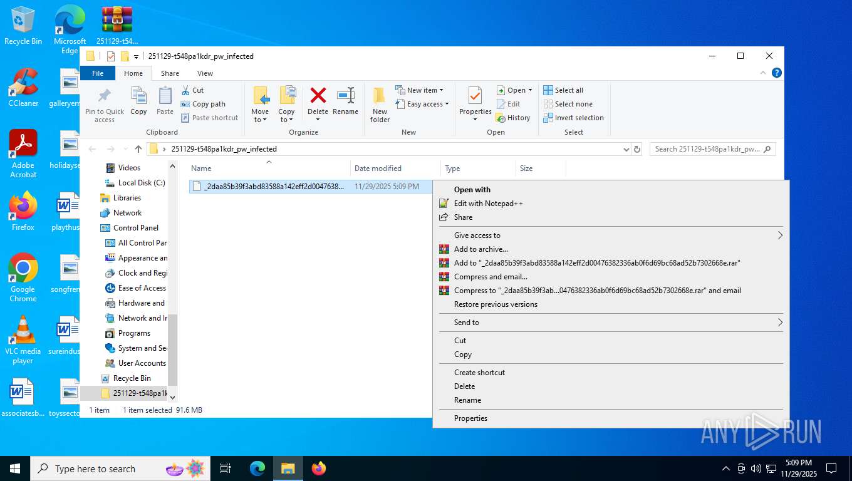
Task: Click the Search folder input field
Action: tap(712, 149)
